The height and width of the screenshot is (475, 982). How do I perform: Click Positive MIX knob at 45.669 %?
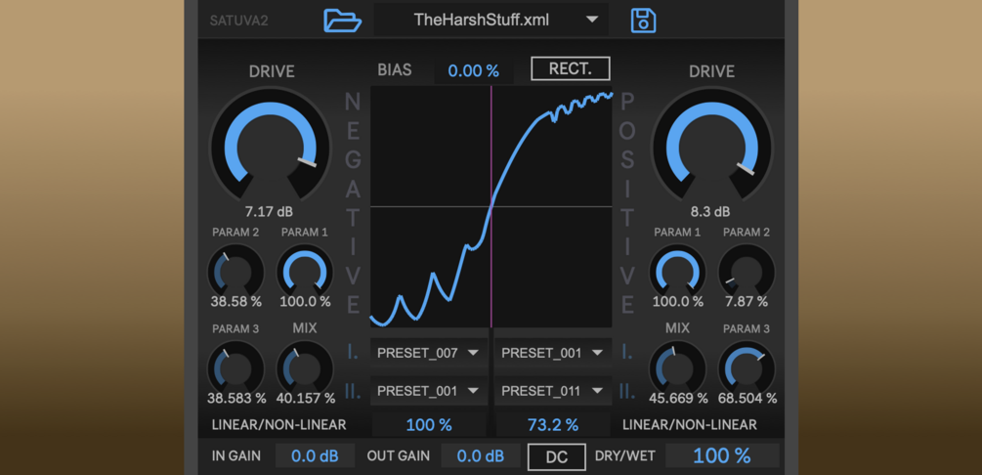(678, 368)
